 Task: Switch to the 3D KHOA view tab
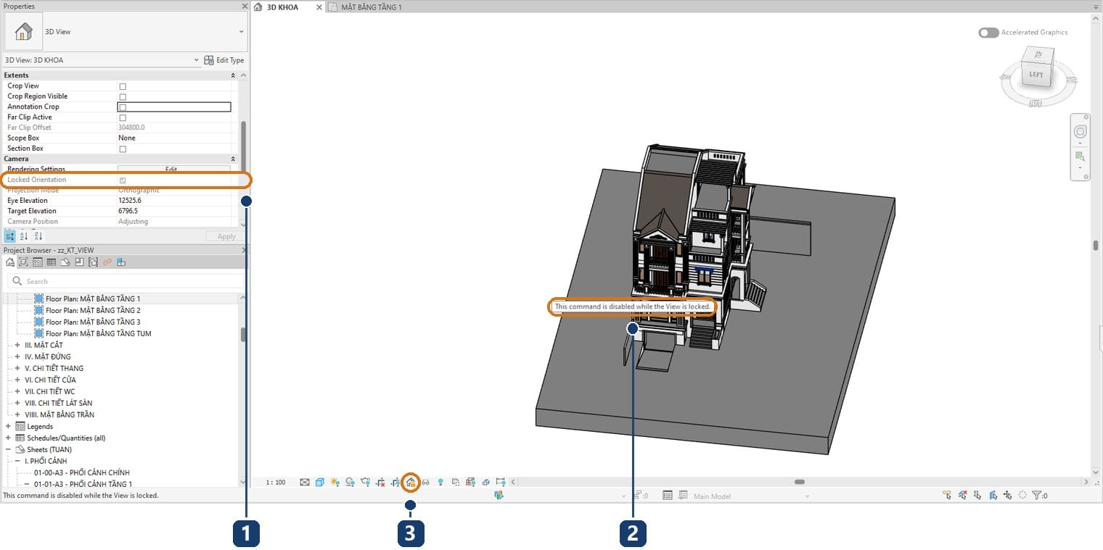282,7
